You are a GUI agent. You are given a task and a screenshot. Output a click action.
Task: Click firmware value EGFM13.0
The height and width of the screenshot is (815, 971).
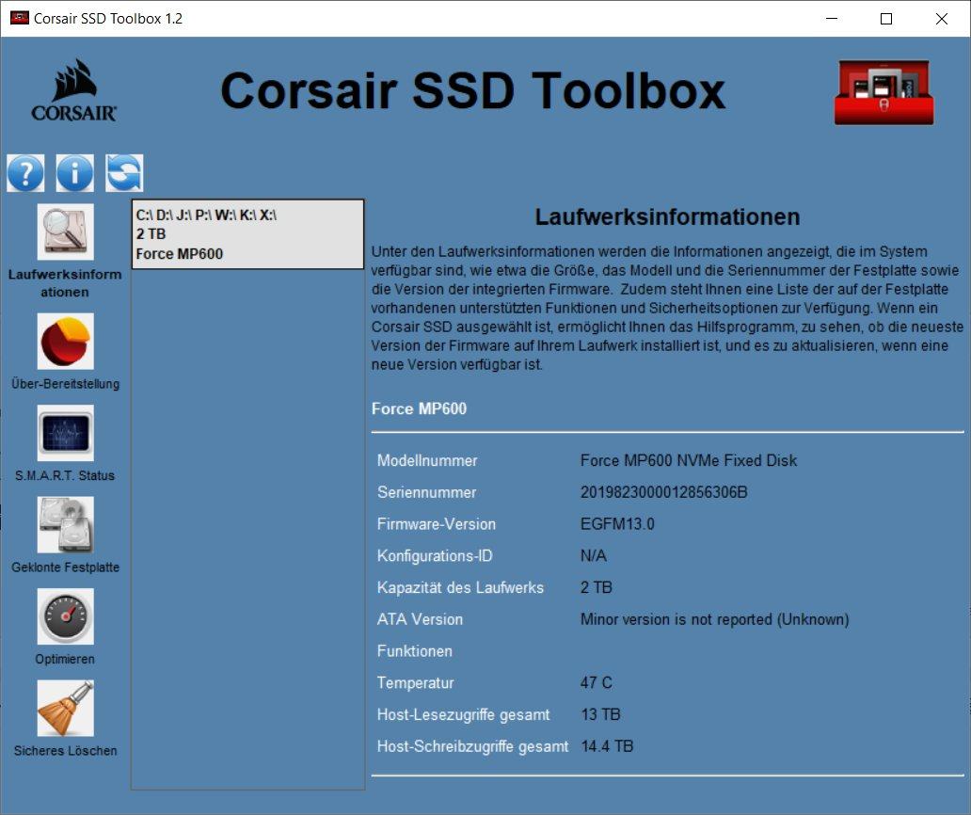click(617, 524)
